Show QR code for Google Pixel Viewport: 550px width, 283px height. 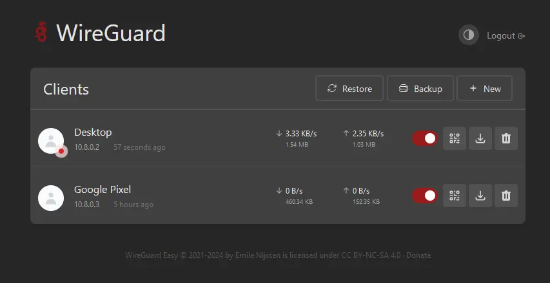pyautogui.click(x=454, y=196)
